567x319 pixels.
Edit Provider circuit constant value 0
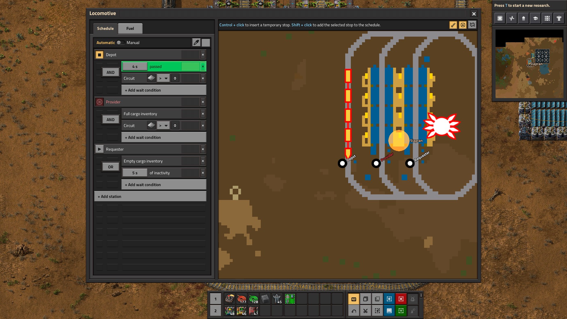(175, 126)
